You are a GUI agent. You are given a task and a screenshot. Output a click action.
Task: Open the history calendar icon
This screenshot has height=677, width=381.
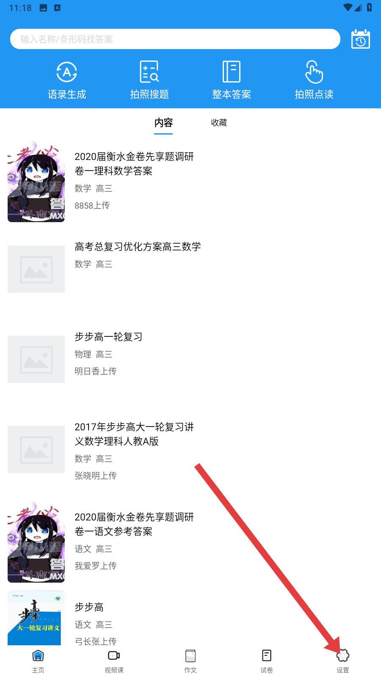click(361, 39)
